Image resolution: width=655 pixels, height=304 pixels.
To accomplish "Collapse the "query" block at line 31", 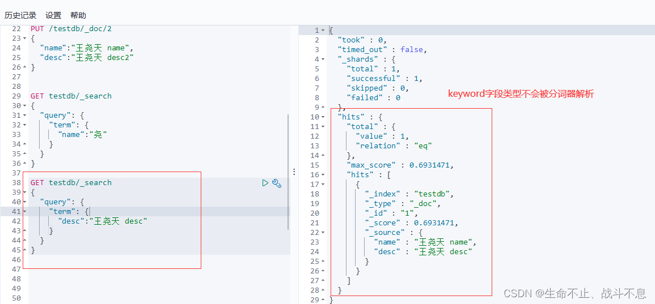I will click(x=24, y=115).
